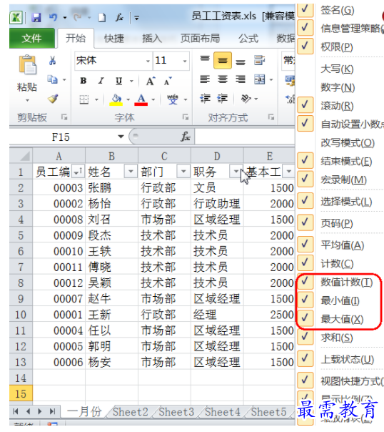The height and width of the screenshot is (432, 384).
Task: Click Merge and Center icon
Action: click(260, 79)
